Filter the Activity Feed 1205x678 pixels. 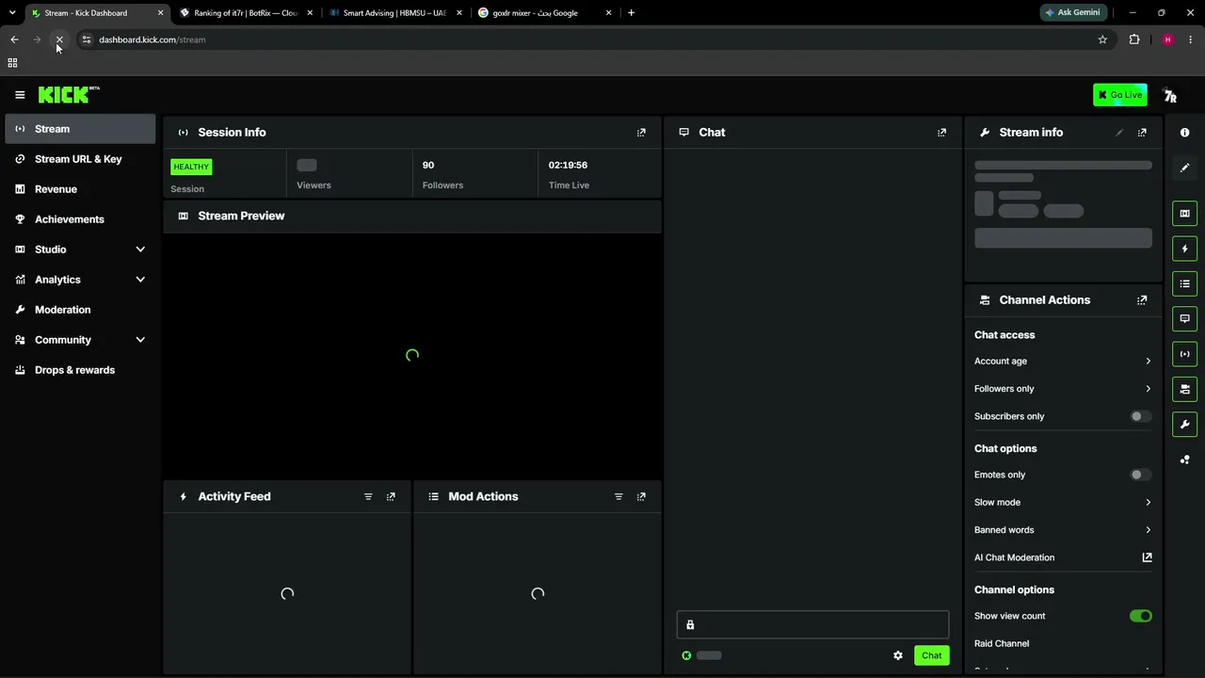click(x=368, y=496)
